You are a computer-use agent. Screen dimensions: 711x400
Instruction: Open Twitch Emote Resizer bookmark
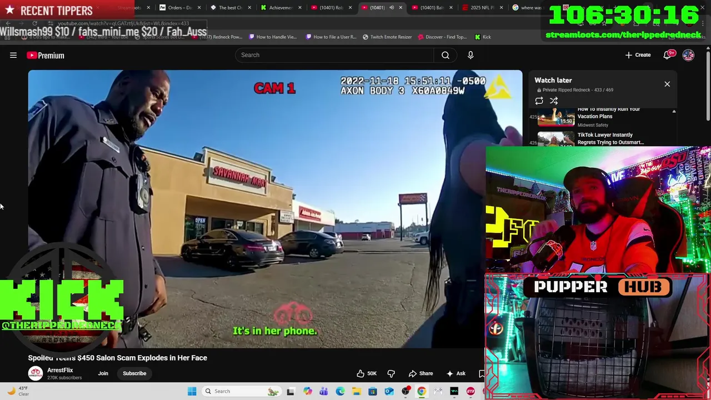pyautogui.click(x=387, y=37)
